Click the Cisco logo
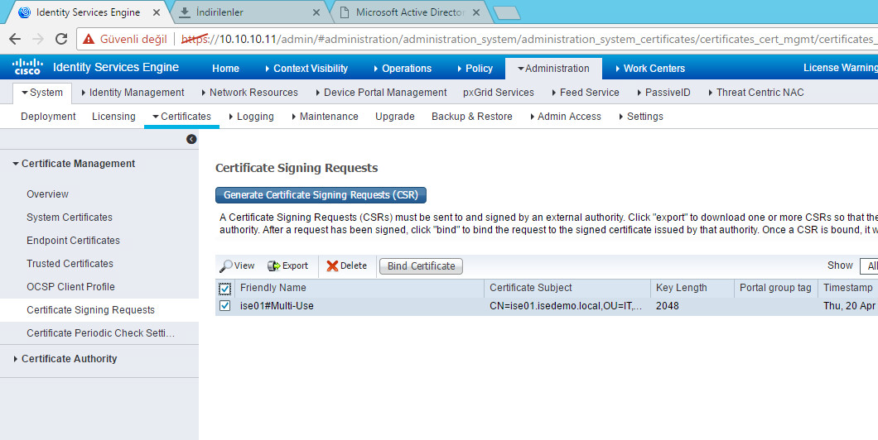This screenshot has width=878, height=440. [27, 67]
